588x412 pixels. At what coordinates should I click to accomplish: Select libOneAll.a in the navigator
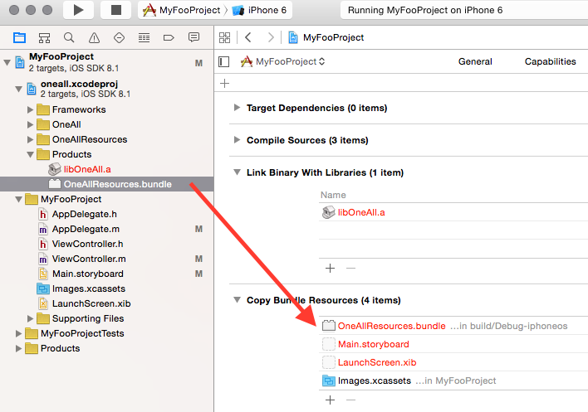[x=107, y=169]
